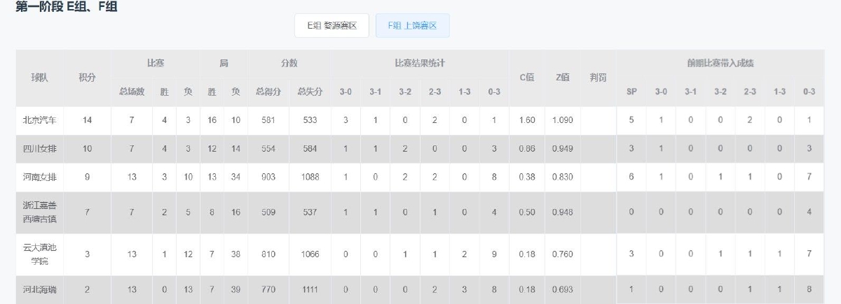Click the 总场数 column header
This screenshot has height=304, width=841.
(x=131, y=92)
